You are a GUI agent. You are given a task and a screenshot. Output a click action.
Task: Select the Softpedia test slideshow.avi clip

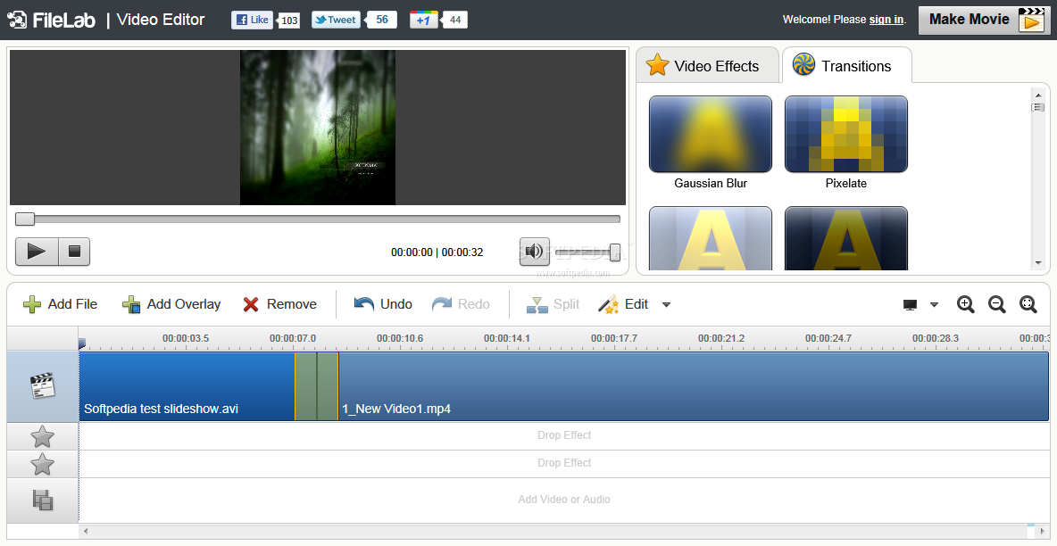187,386
